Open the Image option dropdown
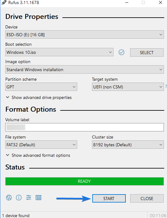Viewport: 167px width, 218px height. click(85, 70)
